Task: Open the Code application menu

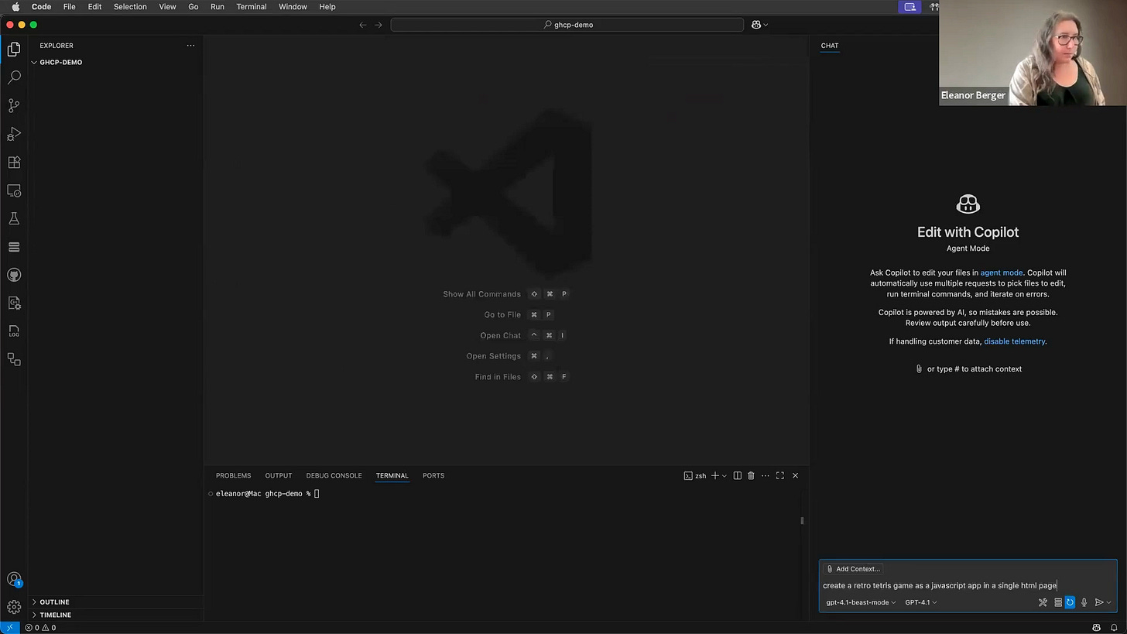Action: [41, 6]
